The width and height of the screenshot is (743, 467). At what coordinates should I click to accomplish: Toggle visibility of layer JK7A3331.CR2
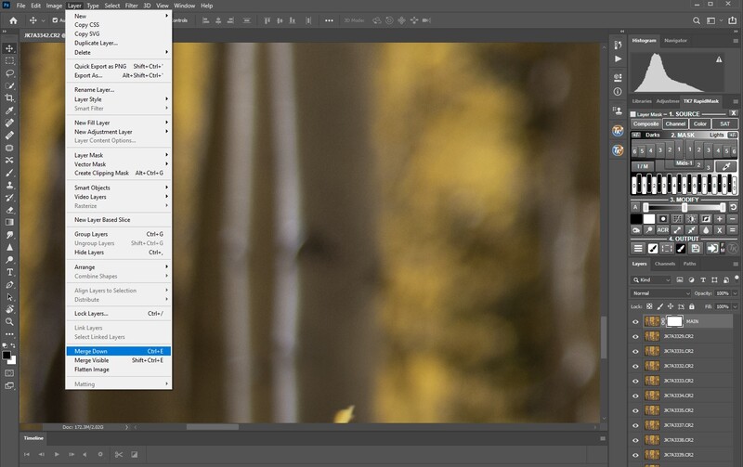pos(635,352)
